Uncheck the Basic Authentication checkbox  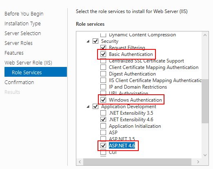tap(103, 54)
